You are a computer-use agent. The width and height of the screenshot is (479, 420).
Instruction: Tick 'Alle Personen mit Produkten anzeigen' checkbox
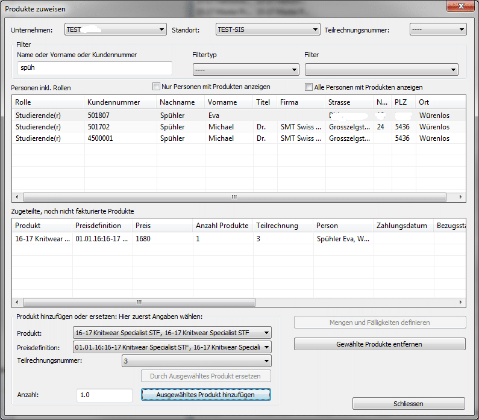pyautogui.click(x=309, y=87)
